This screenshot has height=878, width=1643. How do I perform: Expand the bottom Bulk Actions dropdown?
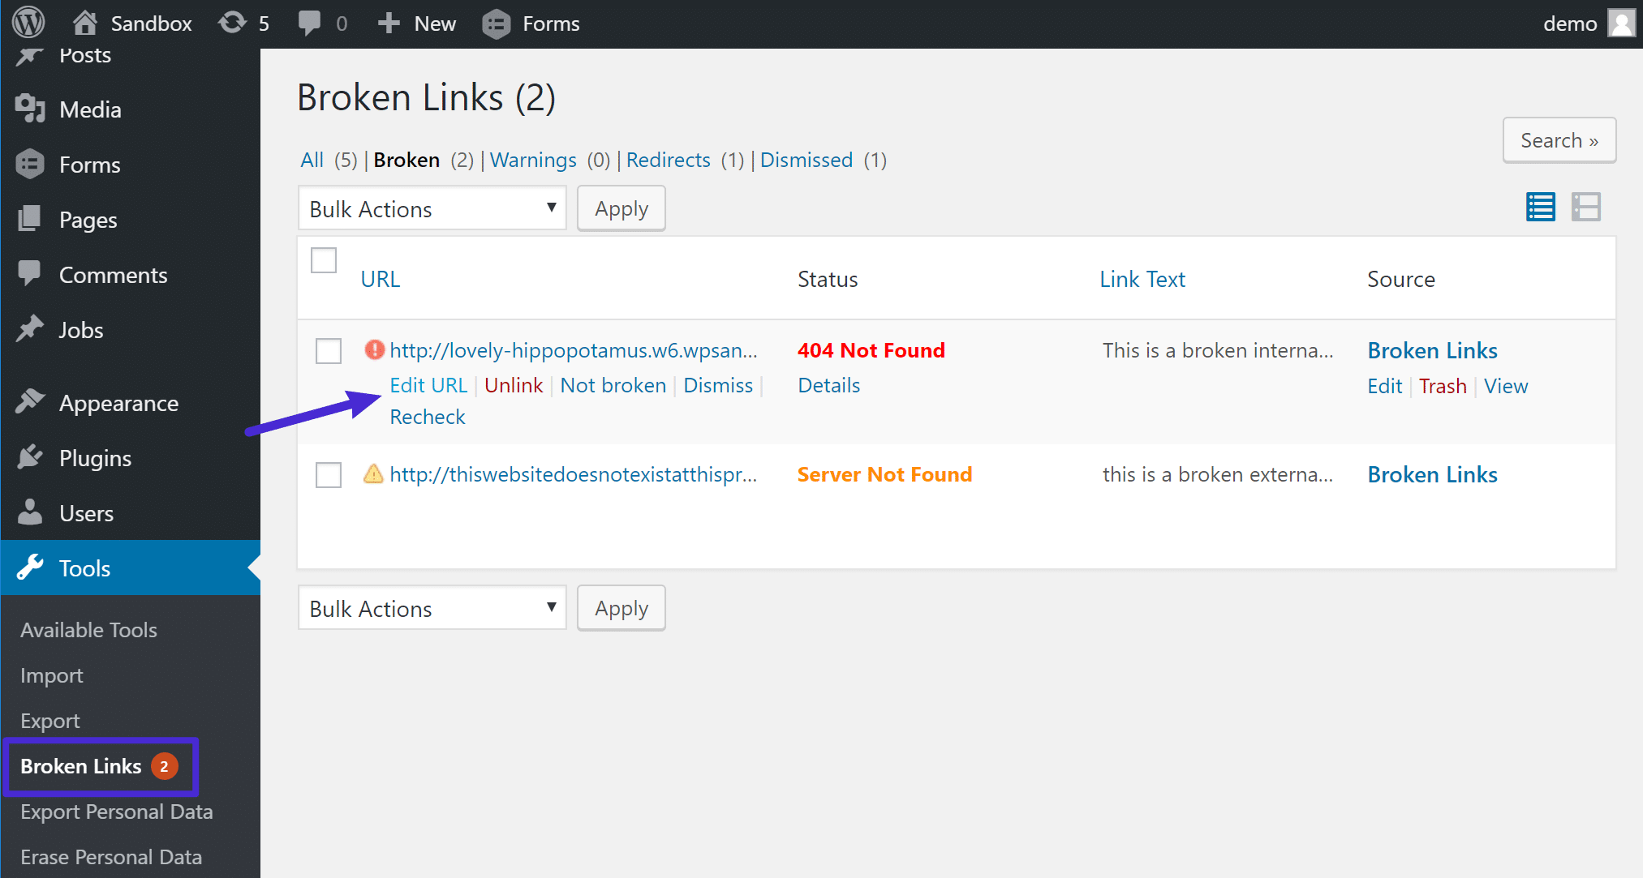[429, 608]
